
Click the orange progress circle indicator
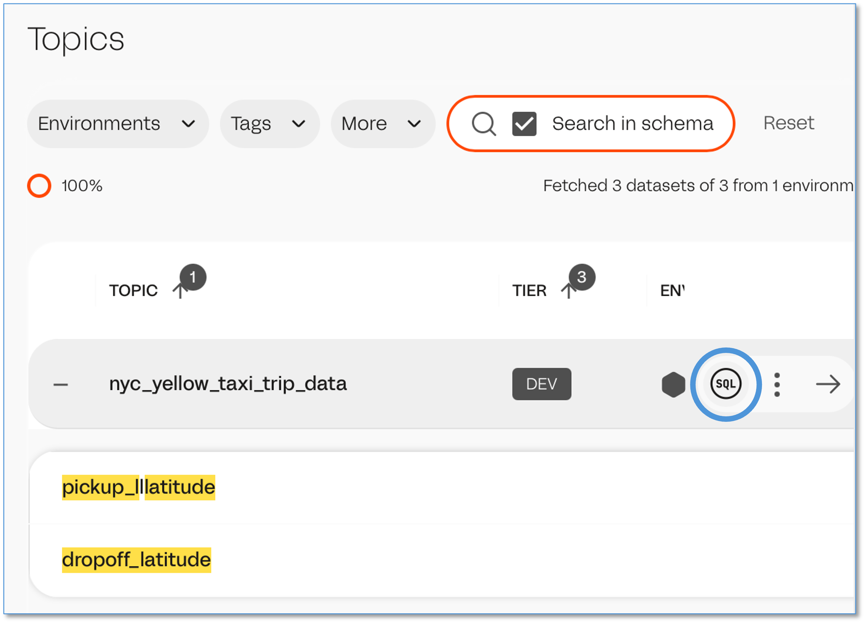39,186
